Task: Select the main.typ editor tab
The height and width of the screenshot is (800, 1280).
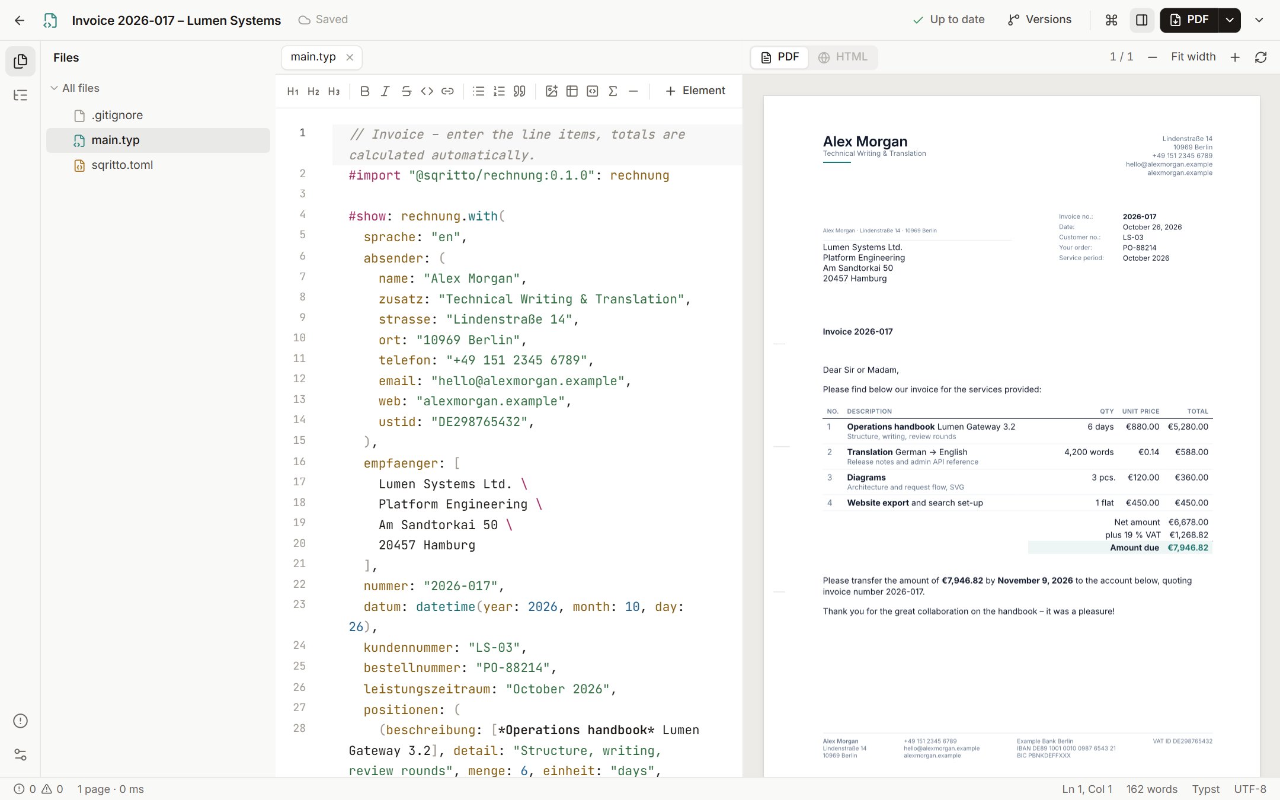Action: click(x=313, y=57)
